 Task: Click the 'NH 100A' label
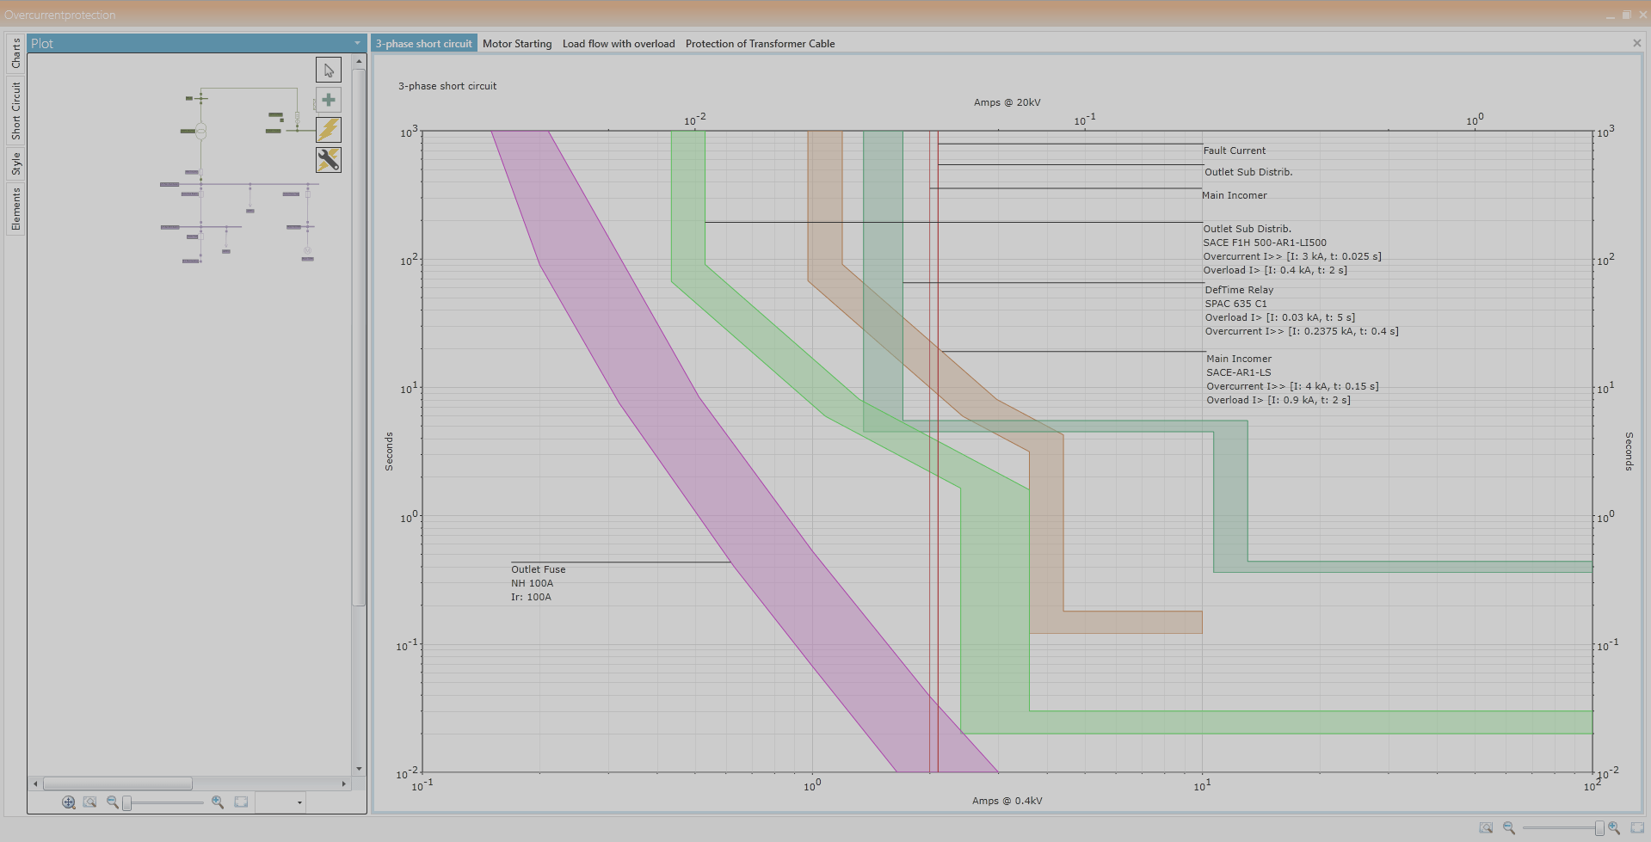532,583
